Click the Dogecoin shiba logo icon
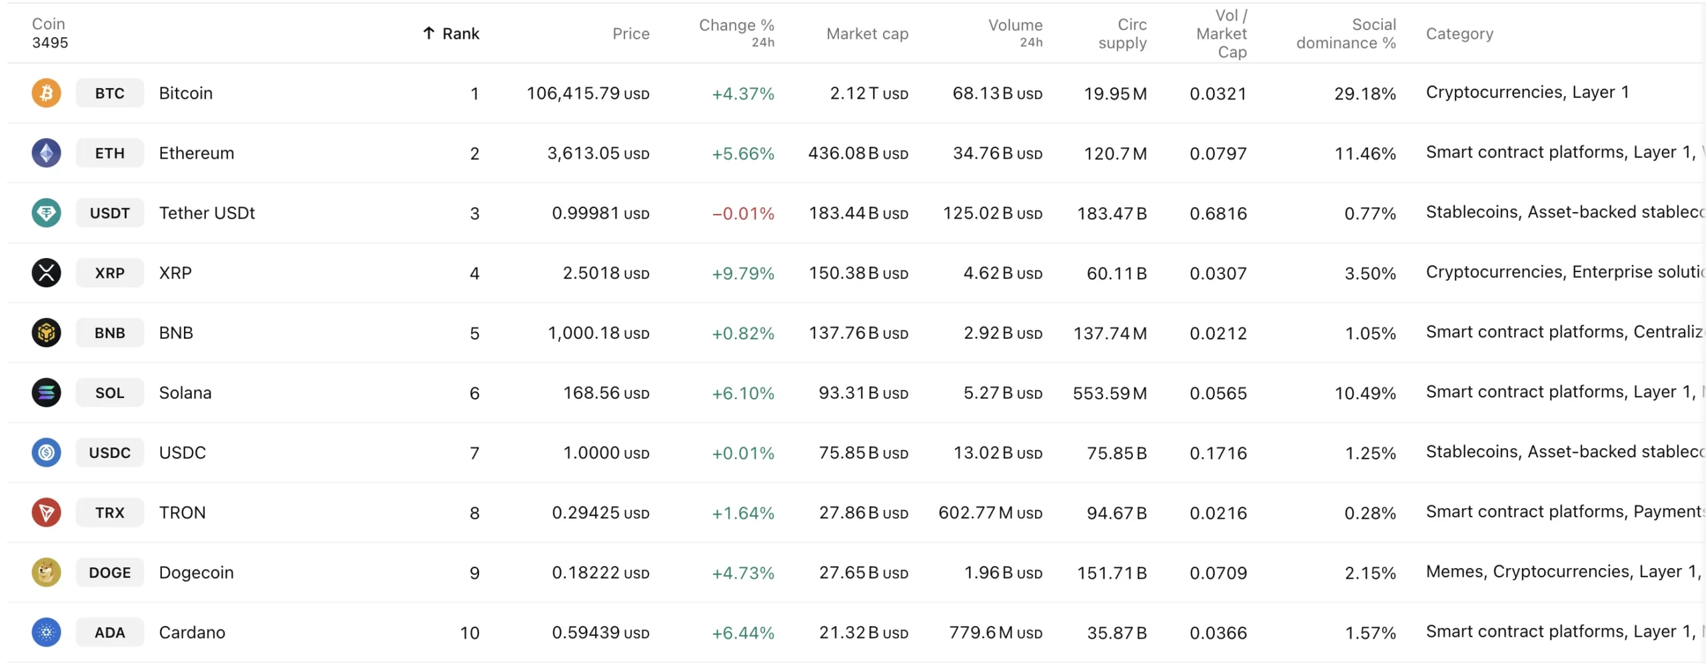 46,573
